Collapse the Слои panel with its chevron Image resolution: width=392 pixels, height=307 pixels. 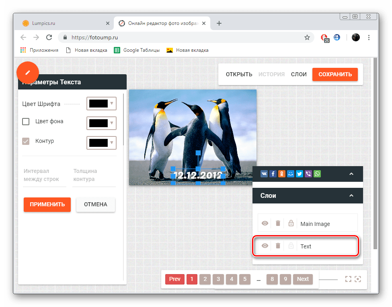coord(351,196)
